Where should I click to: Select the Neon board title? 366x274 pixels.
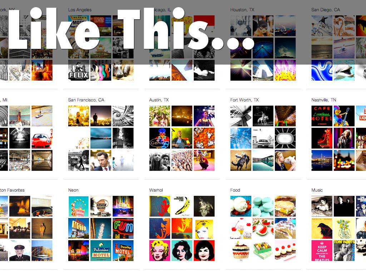[73, 190]
